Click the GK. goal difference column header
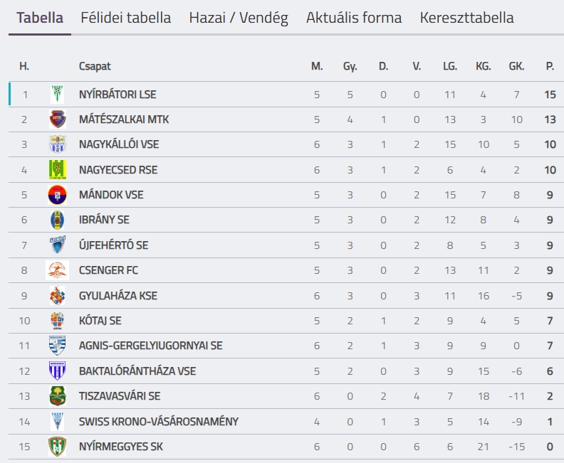The width and height of the screenshot is (564, 463). [516, 66]
